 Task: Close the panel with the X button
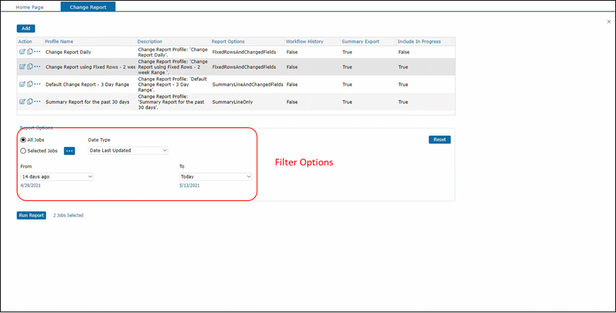[609, 22]
